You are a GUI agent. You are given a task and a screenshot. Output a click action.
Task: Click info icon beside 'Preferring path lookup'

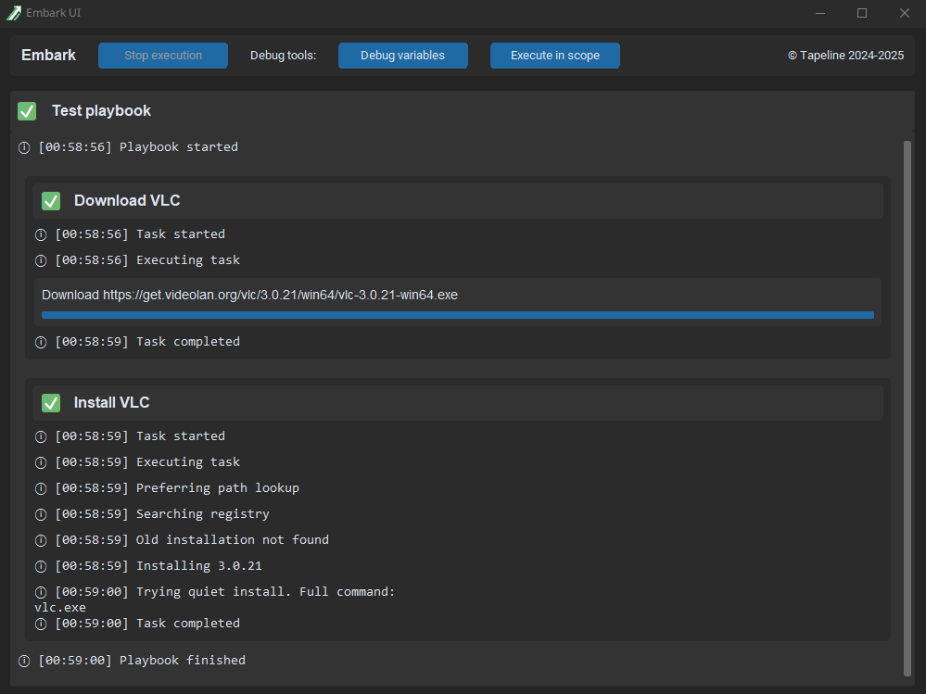[x=41, y=488]
